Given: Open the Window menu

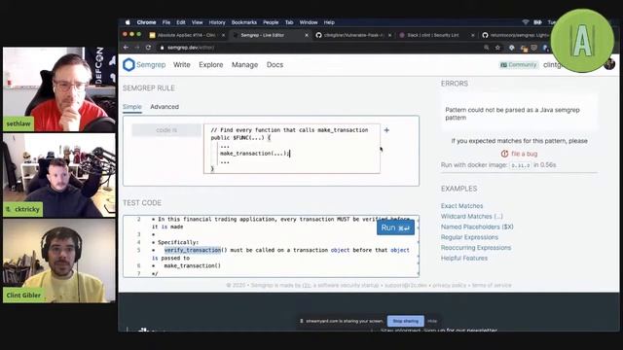Looking at the screenshot, I should point(309,22).
